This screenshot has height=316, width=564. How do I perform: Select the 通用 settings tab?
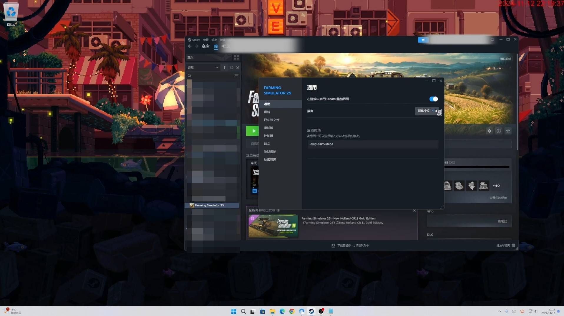[280, 104]
